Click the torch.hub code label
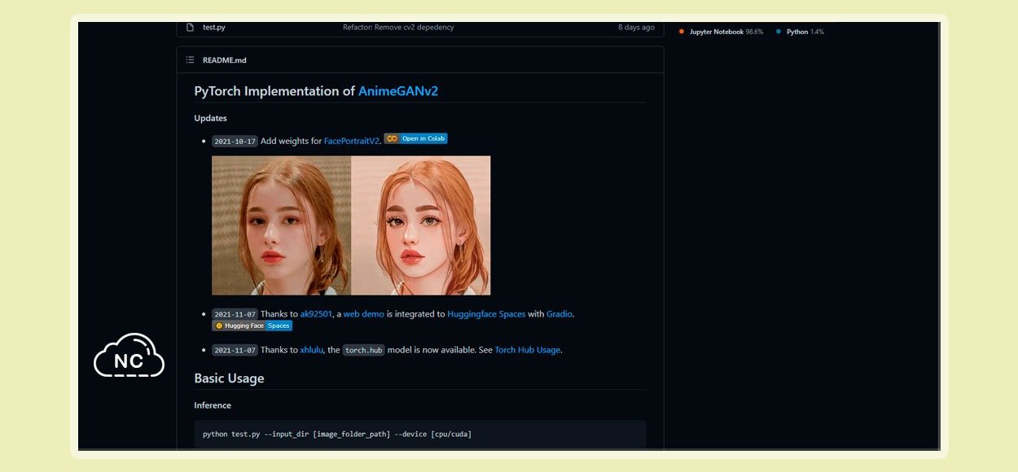 point(363,350)
